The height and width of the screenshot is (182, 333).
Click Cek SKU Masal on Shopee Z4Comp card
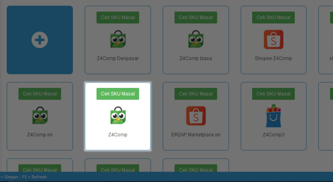point(274,17)
